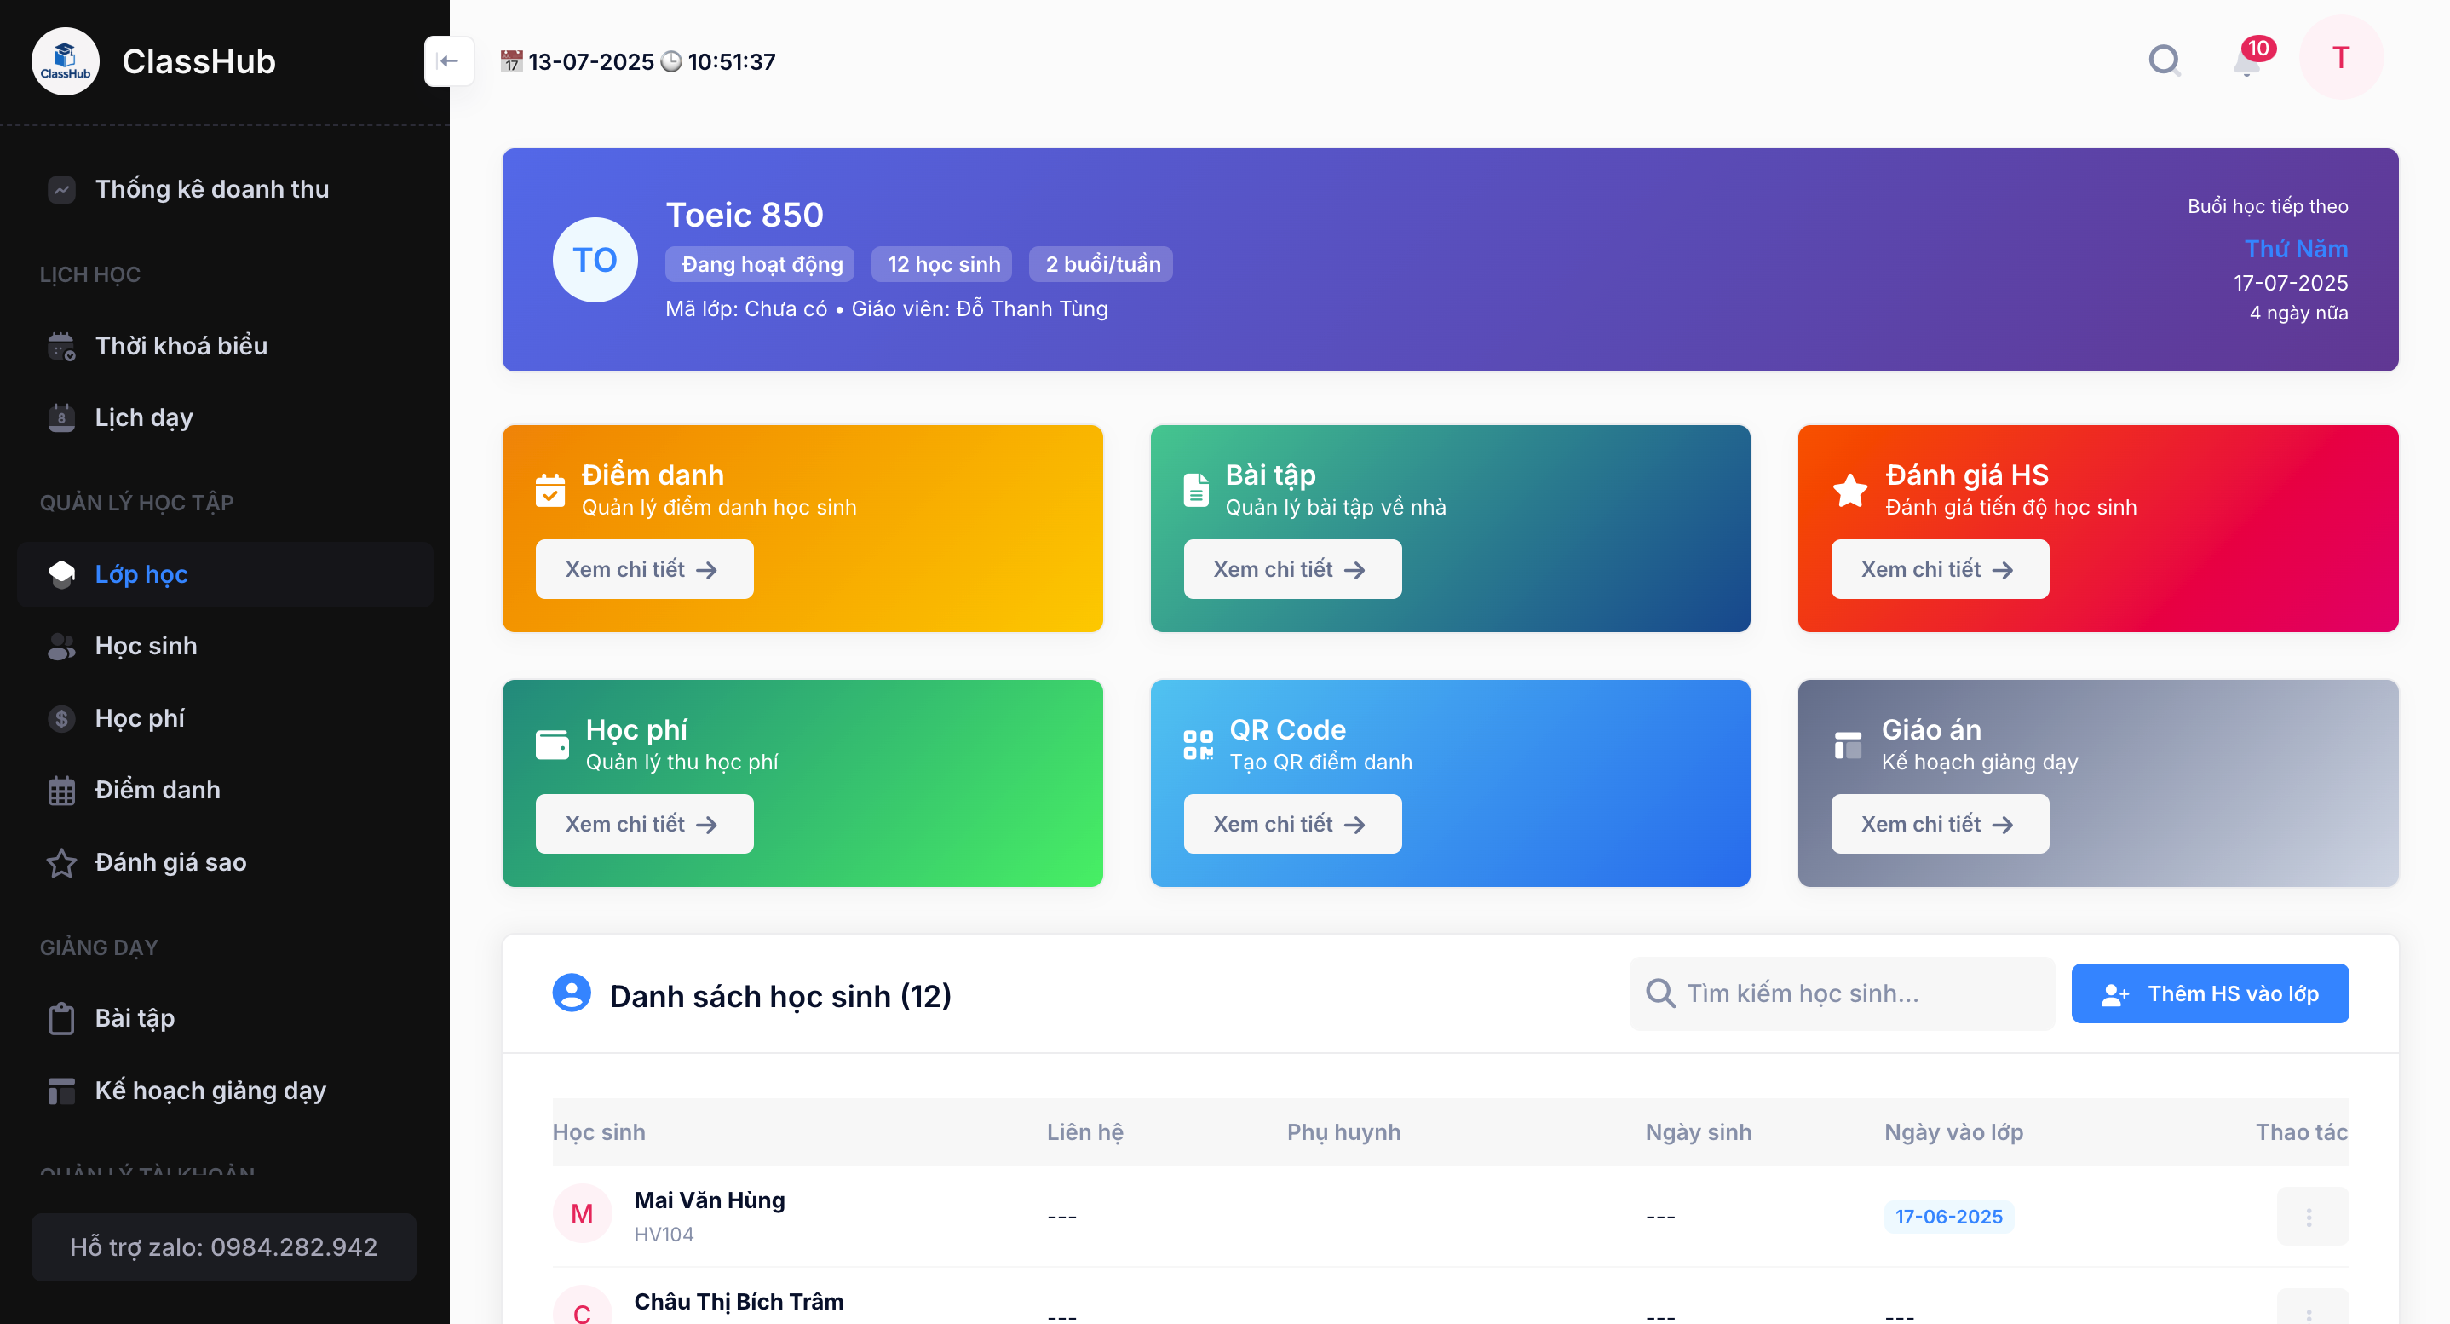The width and height of the screenshot is (2450, 1324).
Task: Open Kế hoạch giảng dạy sidebar item
Action: 210,1090
